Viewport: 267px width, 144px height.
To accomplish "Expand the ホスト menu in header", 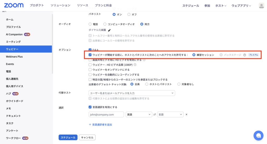I will click(221, 5).
